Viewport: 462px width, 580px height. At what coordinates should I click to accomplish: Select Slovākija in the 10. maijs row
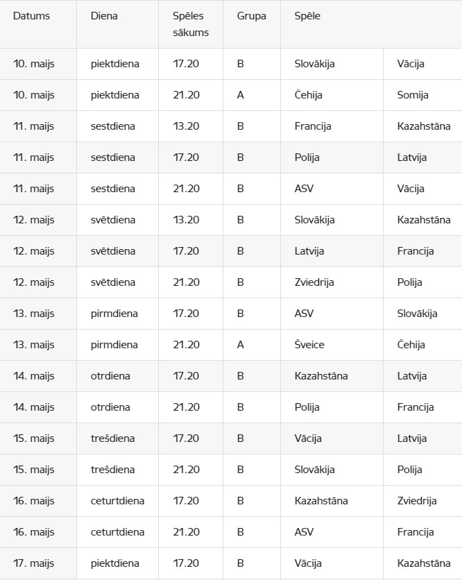(314, 64)
